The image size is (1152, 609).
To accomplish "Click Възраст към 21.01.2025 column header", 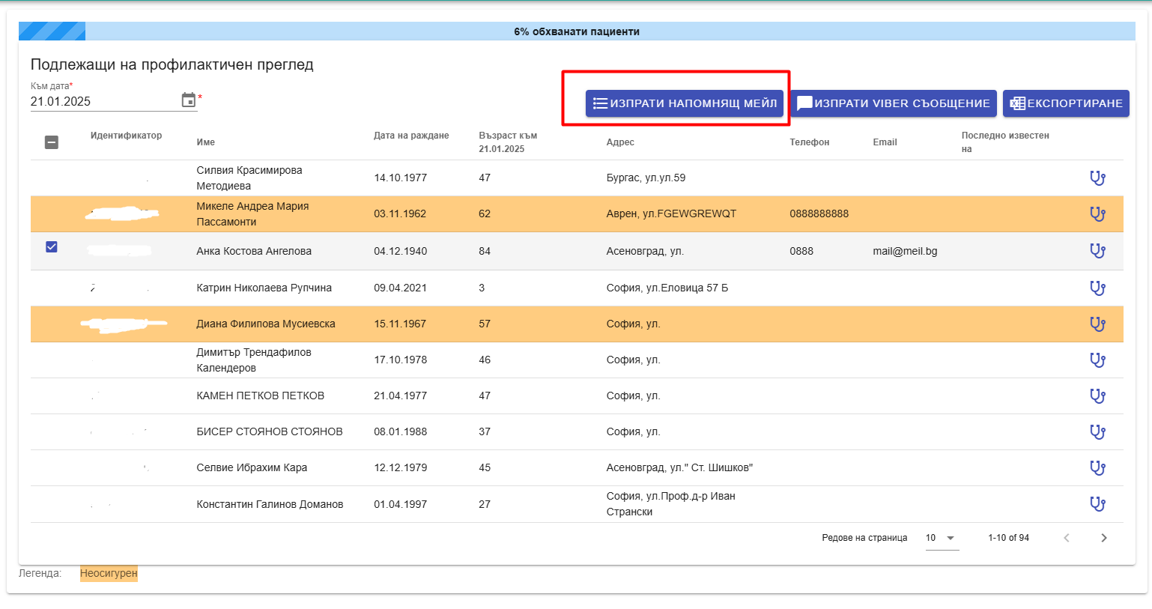I will pos(508,142).
